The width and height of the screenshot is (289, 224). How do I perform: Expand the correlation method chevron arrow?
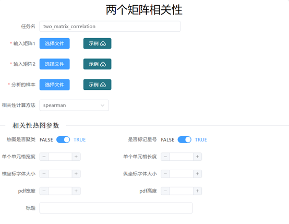pos(102,105)
